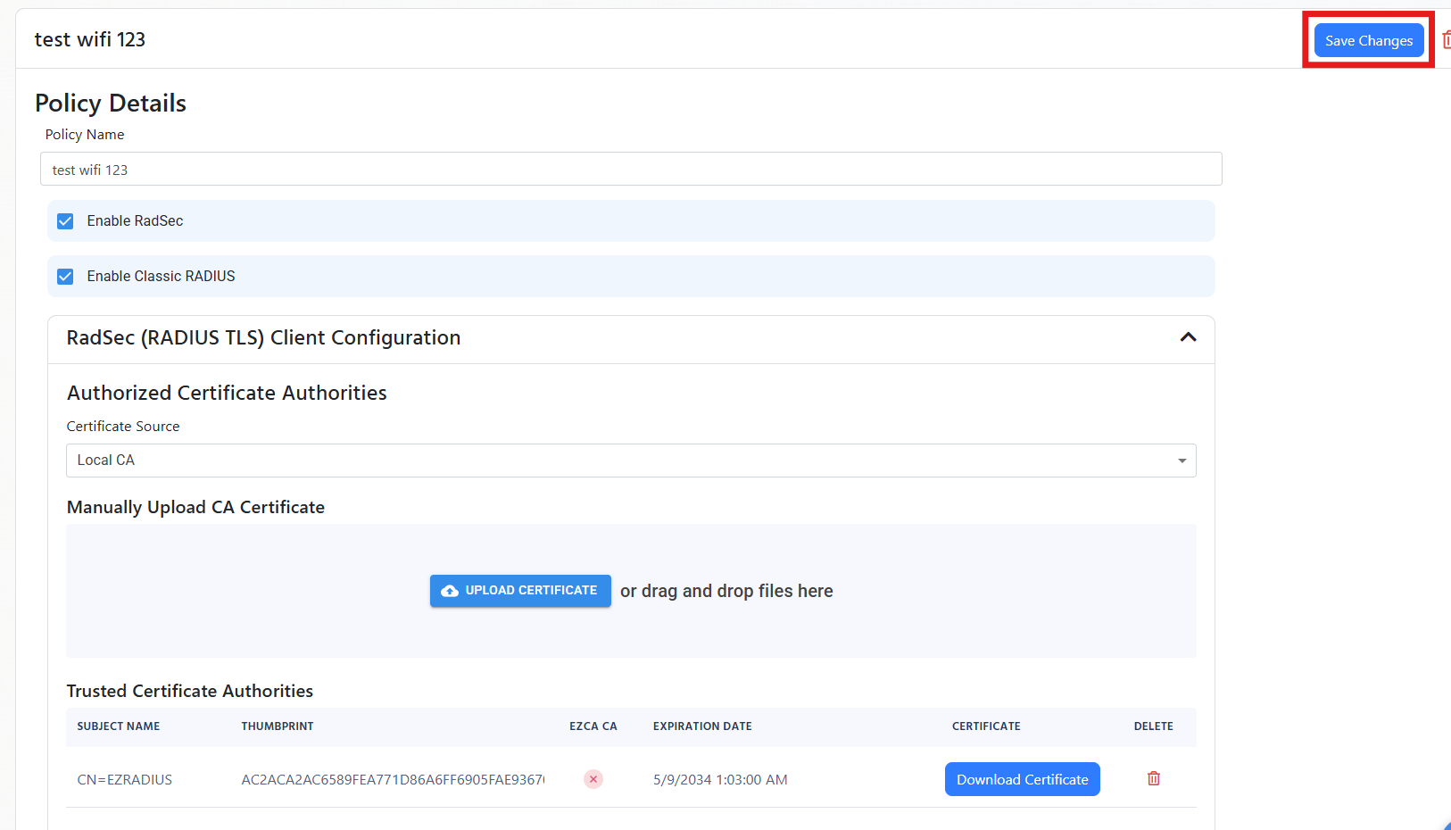Open the Certificate Source dropdown
This screenshot has width=1451, height=830.
(x=630, y=461)
